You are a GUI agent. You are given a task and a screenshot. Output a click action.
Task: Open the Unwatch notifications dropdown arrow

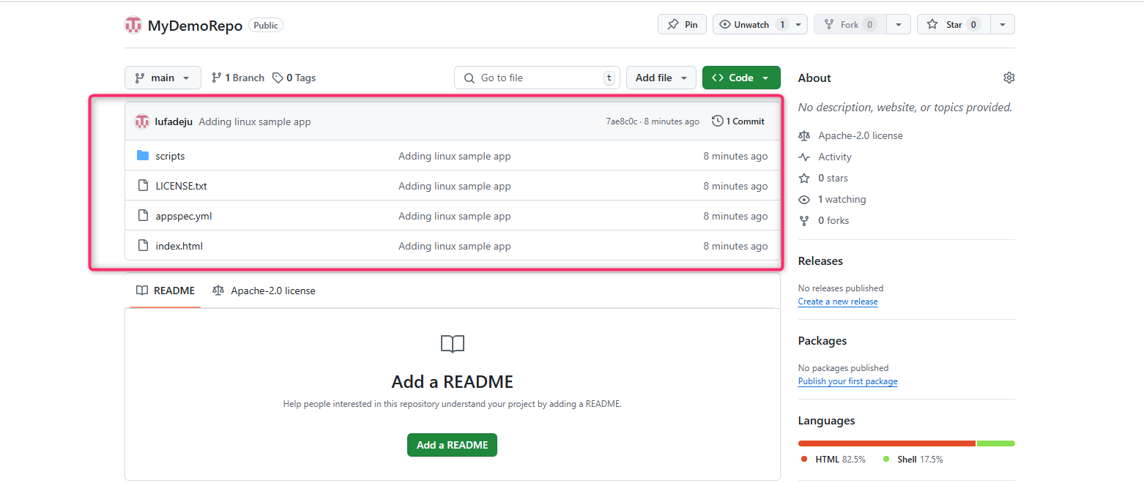798,24
